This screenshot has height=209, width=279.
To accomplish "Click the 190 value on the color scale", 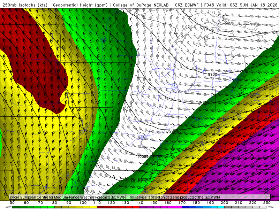I will pos(210,203).
